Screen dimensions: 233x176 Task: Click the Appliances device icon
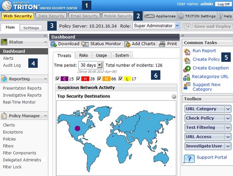click(x=150, y=16)
